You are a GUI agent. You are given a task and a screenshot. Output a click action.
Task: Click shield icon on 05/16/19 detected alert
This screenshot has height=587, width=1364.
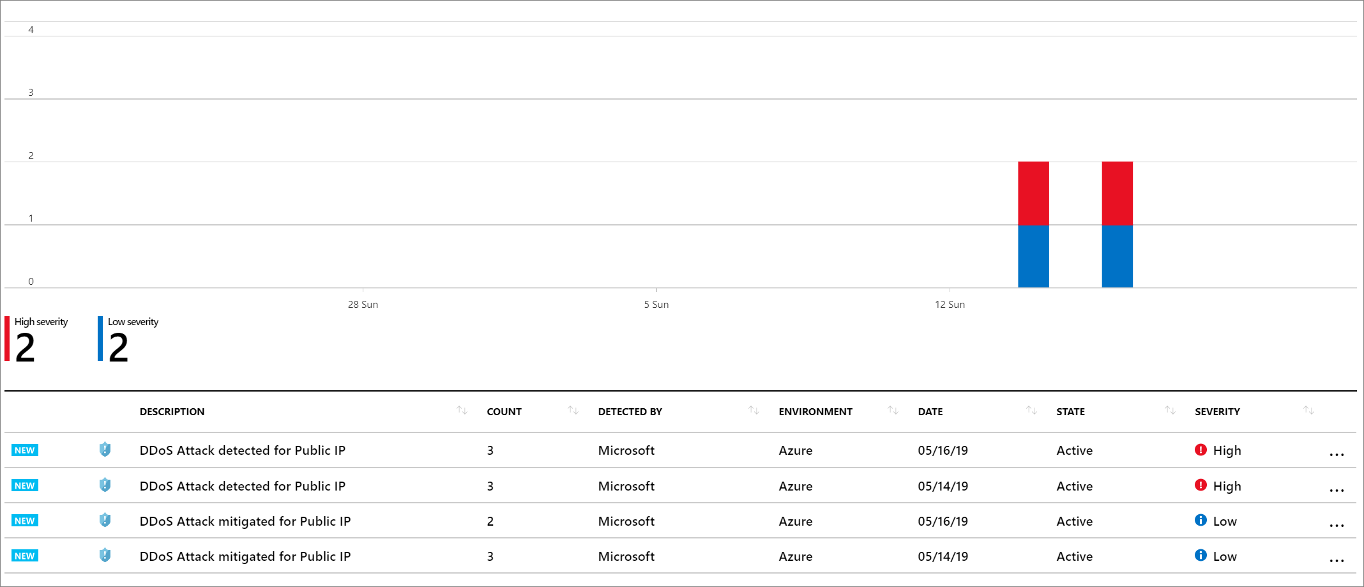click(105, 450)
